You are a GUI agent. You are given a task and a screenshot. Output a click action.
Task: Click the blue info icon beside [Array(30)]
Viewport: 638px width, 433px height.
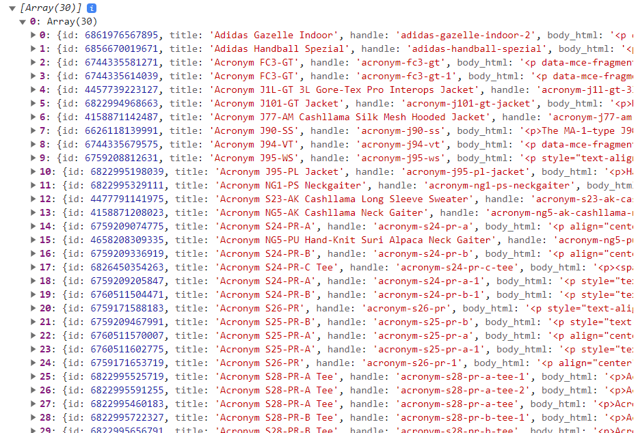[x=92, y=8]
